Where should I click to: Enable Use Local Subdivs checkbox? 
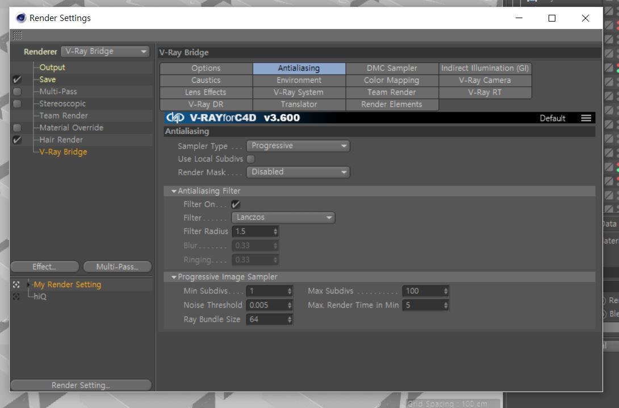click(x=250, y=159)
